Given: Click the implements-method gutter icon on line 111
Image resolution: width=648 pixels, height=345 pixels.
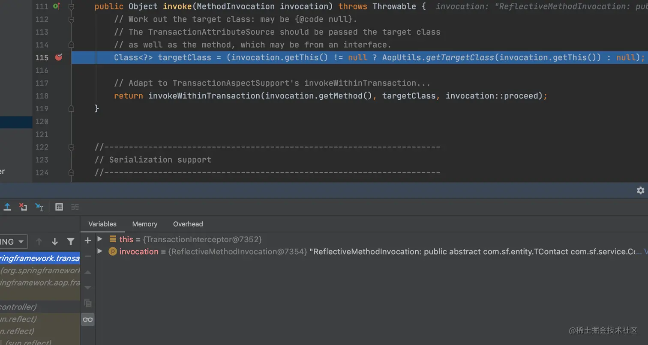Looking at the screenshot, I should point(56,6).
